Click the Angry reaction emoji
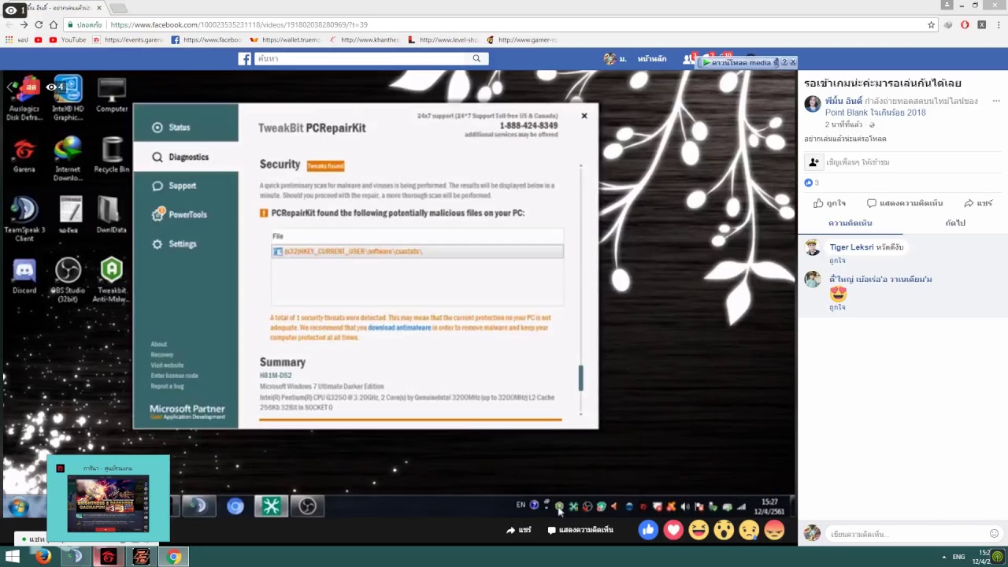Screen dimensions: 1008x567 click(774, 530)
